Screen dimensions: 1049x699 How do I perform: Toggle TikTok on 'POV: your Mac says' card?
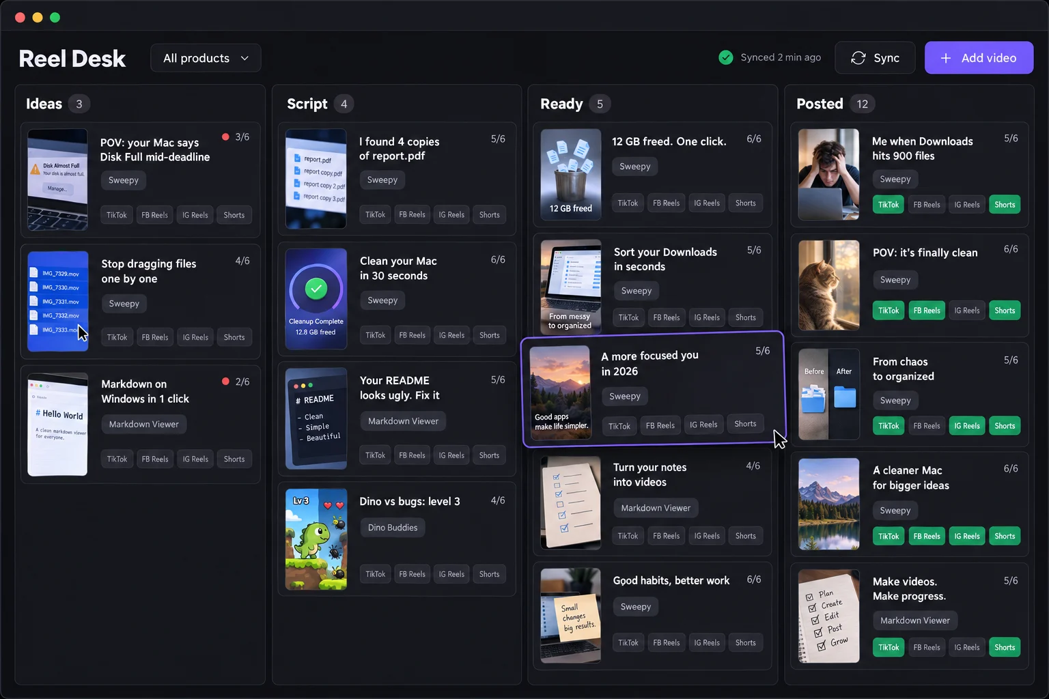(117, 215)
